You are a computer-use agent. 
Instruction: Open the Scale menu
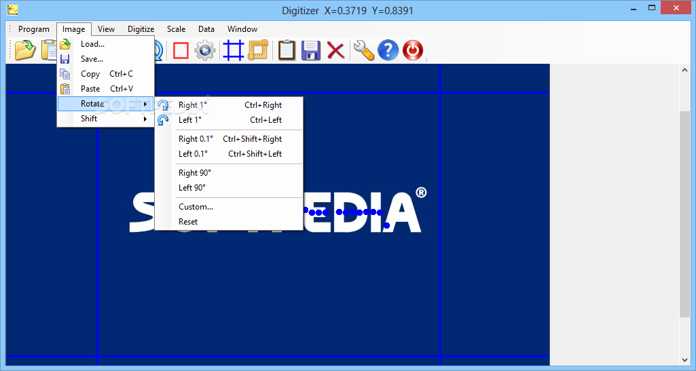tap(177, 28)
